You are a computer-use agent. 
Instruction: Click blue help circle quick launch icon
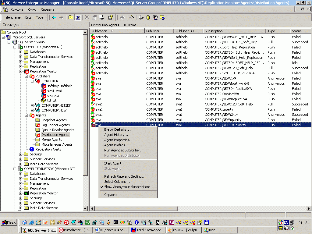click(136, 222)
